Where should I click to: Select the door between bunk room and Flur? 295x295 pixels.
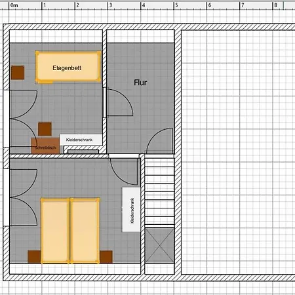(x=118, y=102)
